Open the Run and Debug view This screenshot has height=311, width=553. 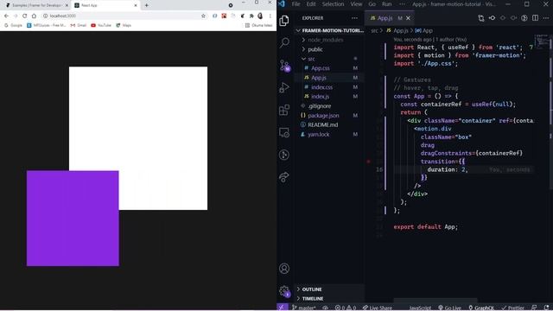(x=284, y=87)
